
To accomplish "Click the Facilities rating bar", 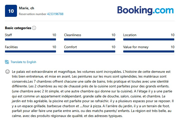I will tap(30, 51).
